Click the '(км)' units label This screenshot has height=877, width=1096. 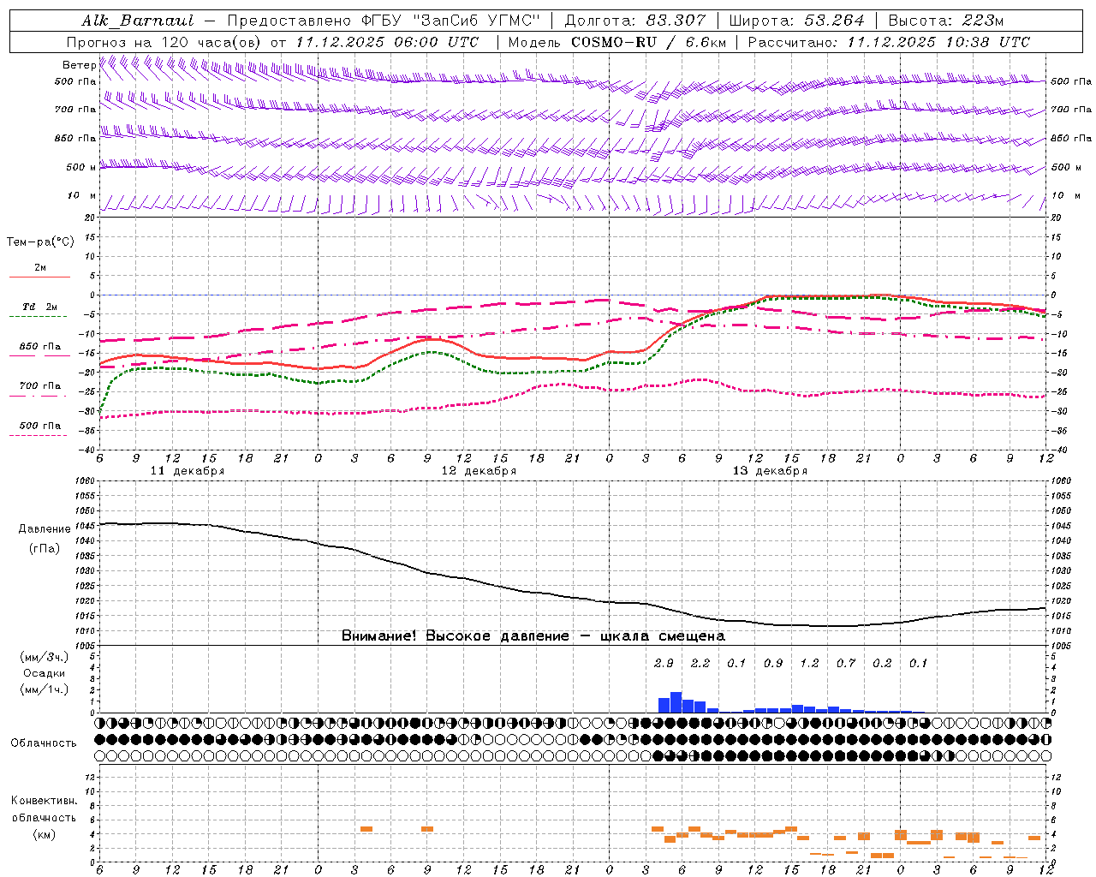click(x=44, y=834)
